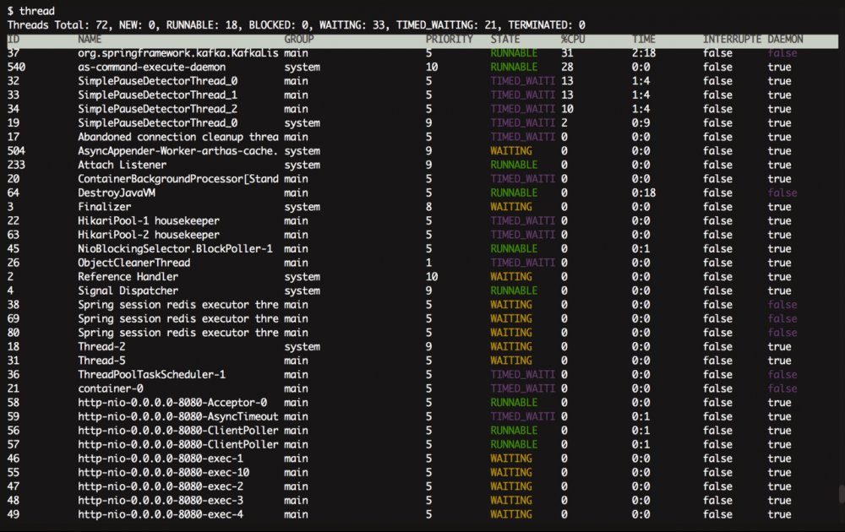Click the "$ thread" command prompt line
845x532 pixels.
pyautogui.click(x=30, y=11)
